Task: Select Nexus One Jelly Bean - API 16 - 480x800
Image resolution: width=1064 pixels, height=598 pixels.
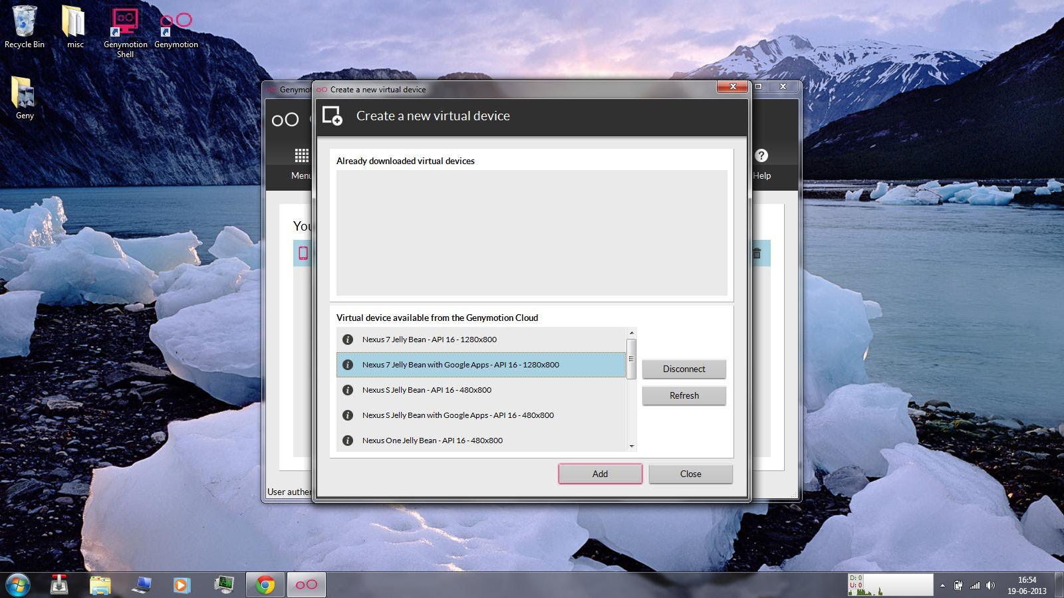Action: (x=481, y=441)
